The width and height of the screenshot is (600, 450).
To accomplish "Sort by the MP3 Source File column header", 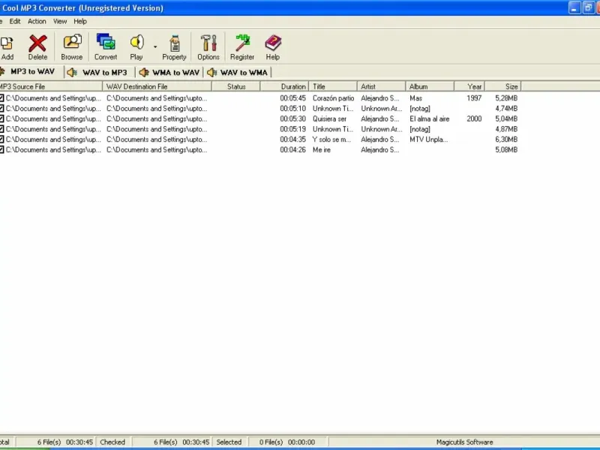I will (51, 86).
